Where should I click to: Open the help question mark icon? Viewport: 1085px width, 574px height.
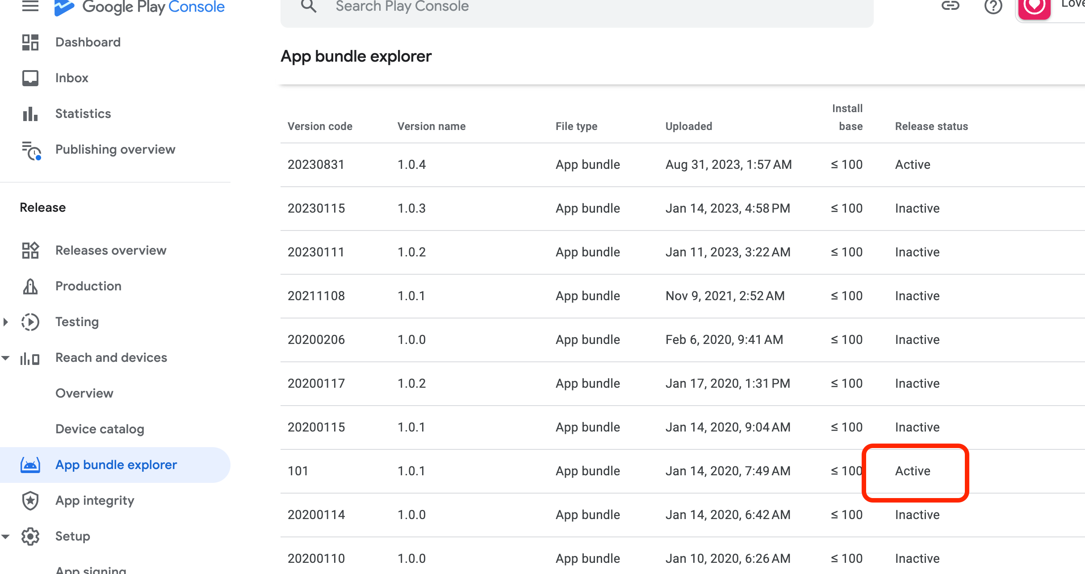[993, 6]
